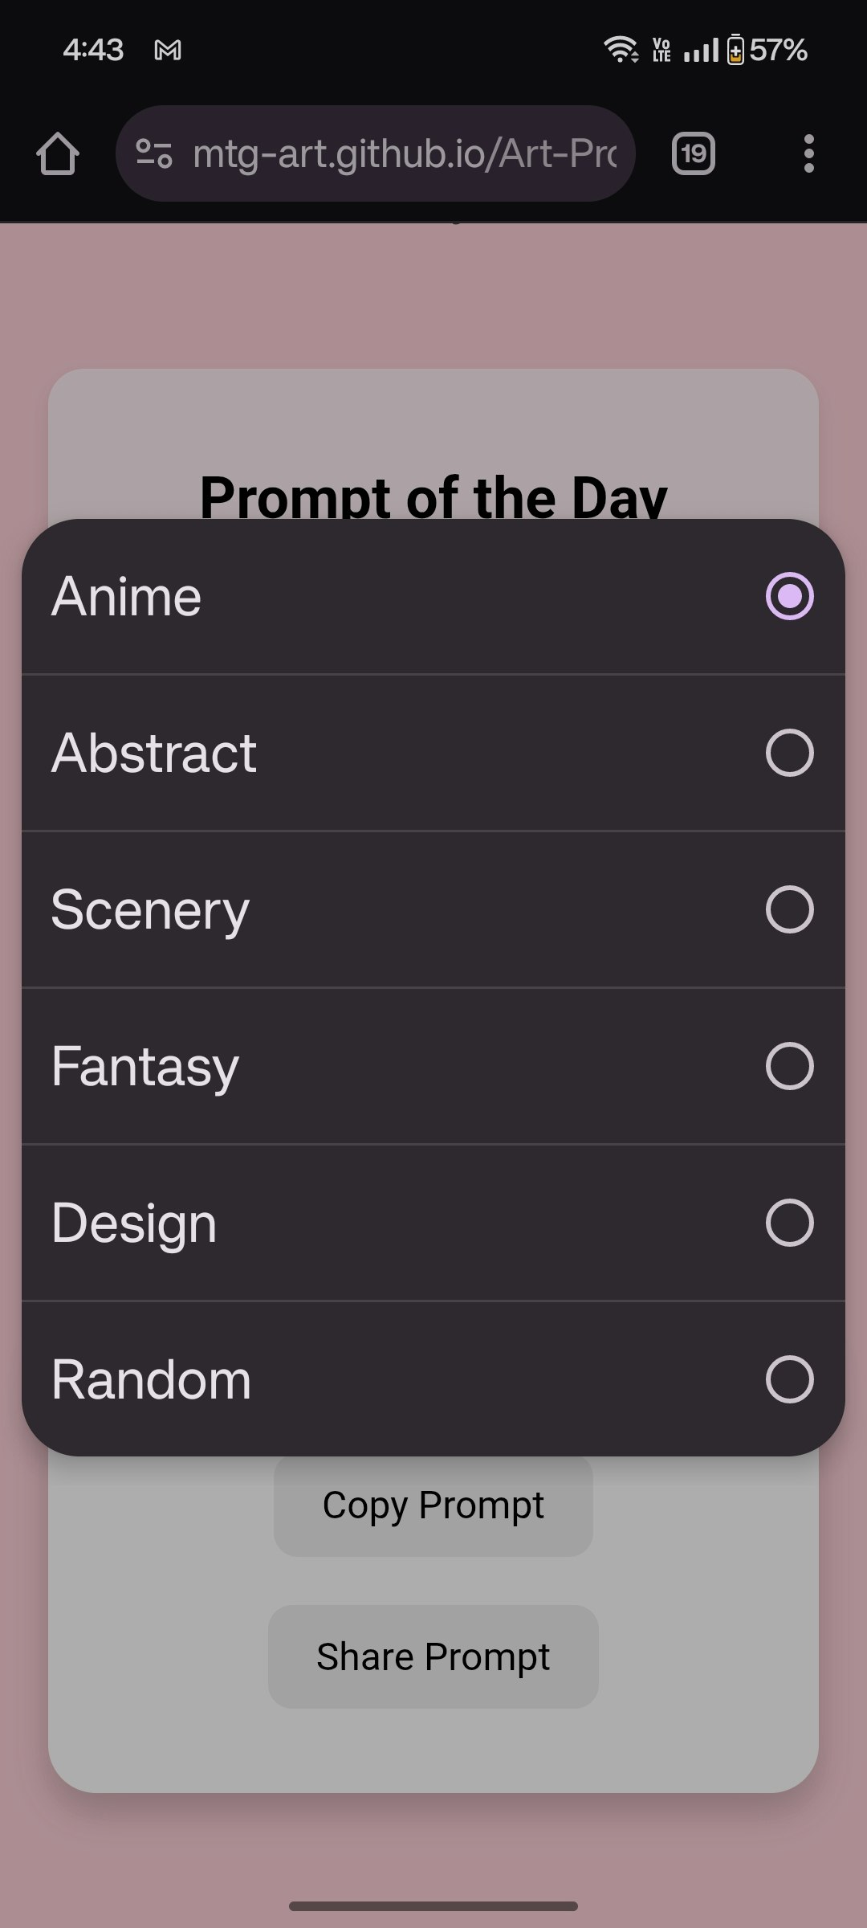Tap the signal strength bars icon

click(x=700, y=51)
